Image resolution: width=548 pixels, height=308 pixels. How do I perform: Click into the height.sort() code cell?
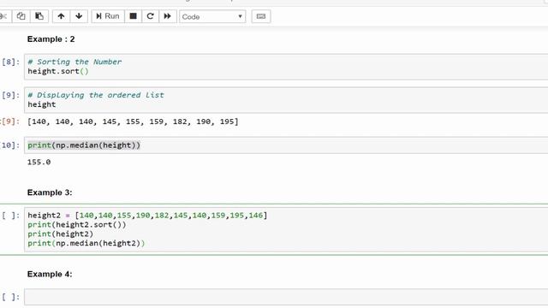pos(286,67)
